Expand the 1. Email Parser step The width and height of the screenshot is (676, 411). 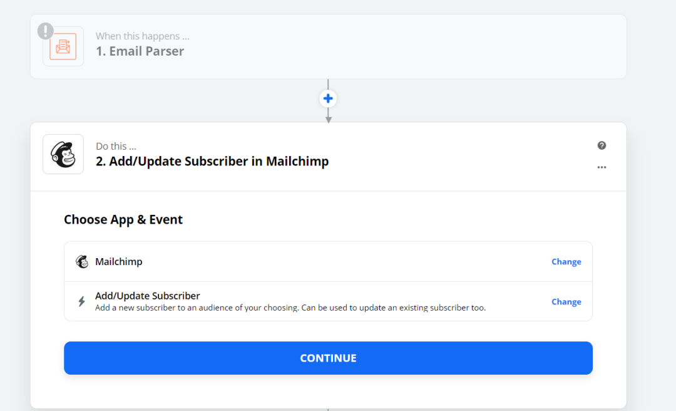(x=328, y=46)
